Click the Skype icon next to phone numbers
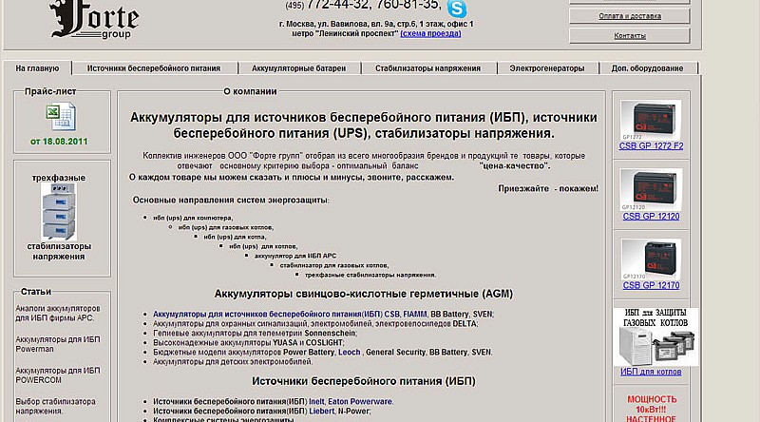Image resolution: width=760 pixels, height=422 pixels. click(458, 9)
